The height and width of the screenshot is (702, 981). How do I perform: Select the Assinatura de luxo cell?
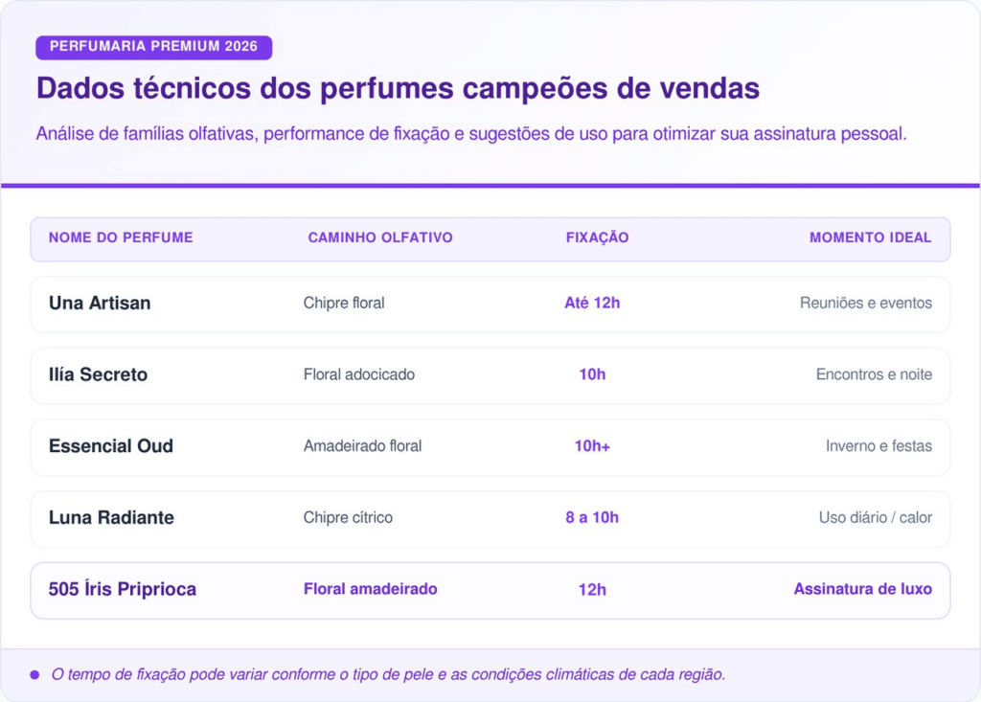click(x=862, y=589)
